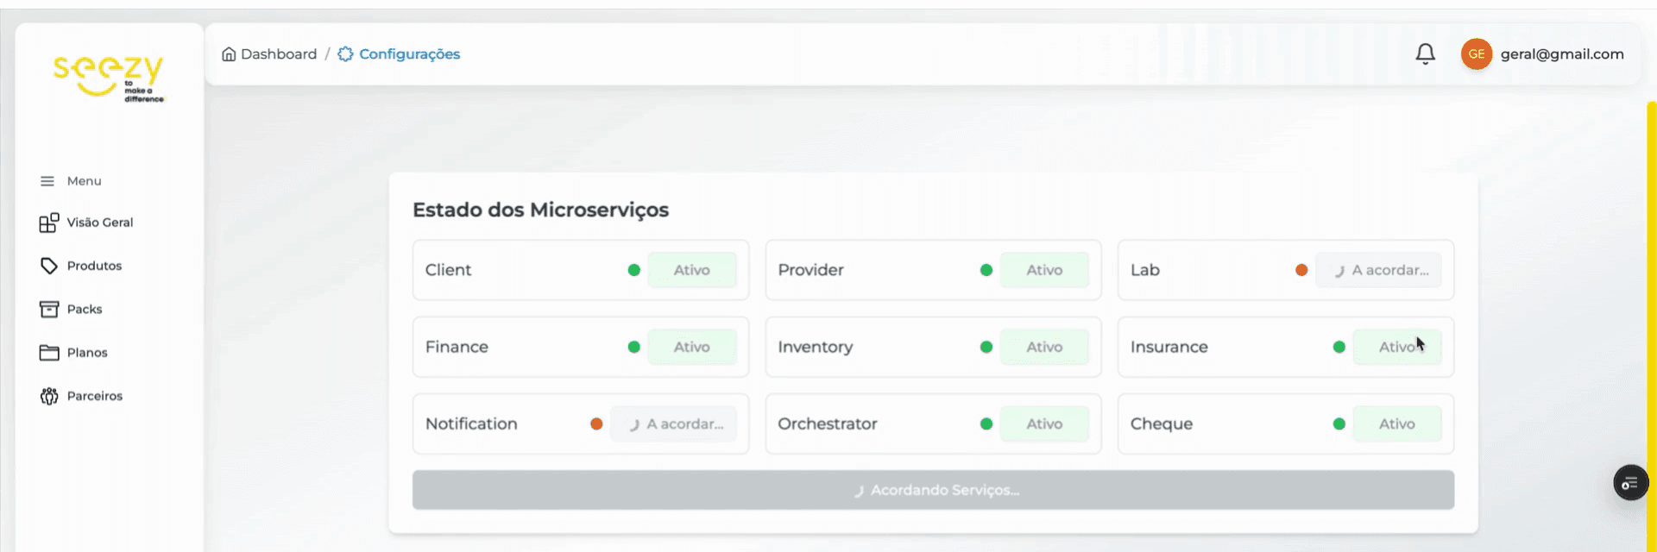Click the Orchestrator service name

pos(827,423)
